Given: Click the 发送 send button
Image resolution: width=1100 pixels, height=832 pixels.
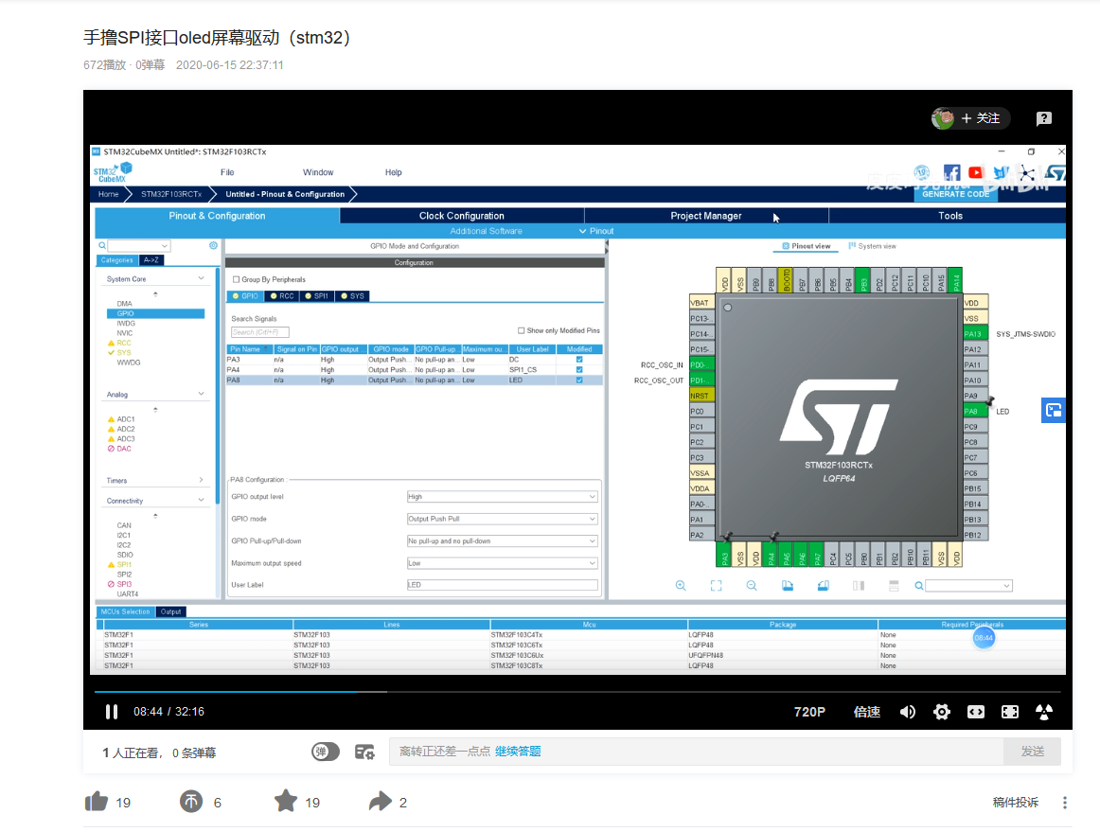Looking at the screenshot, I should tap(1032, 752).
